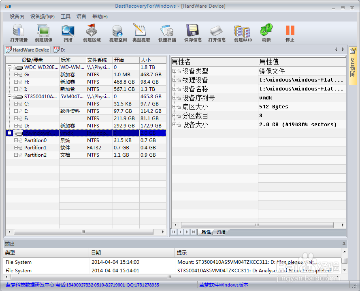Select the D: 新加卷 partition row

(86, 125)
